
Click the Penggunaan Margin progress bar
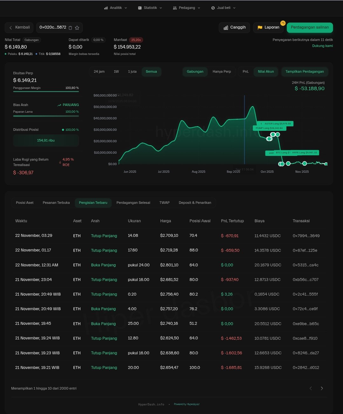point(46,91)
